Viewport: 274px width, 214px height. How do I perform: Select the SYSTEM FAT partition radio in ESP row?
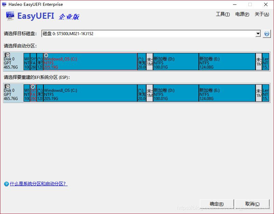tap(33, 87)
